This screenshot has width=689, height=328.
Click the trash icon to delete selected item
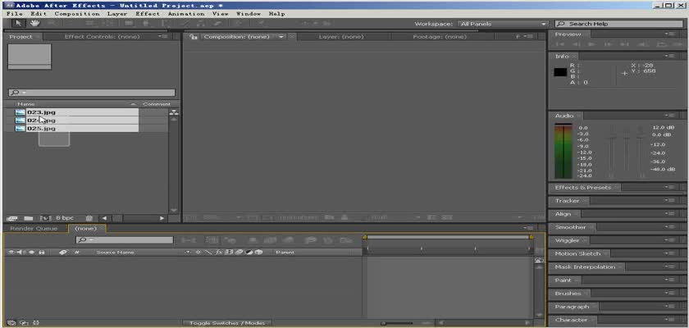pyautogui.click(x=89, y=218)
